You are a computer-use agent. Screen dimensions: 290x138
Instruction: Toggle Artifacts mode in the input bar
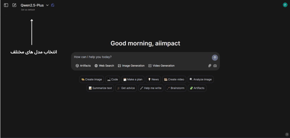point(83,66)
